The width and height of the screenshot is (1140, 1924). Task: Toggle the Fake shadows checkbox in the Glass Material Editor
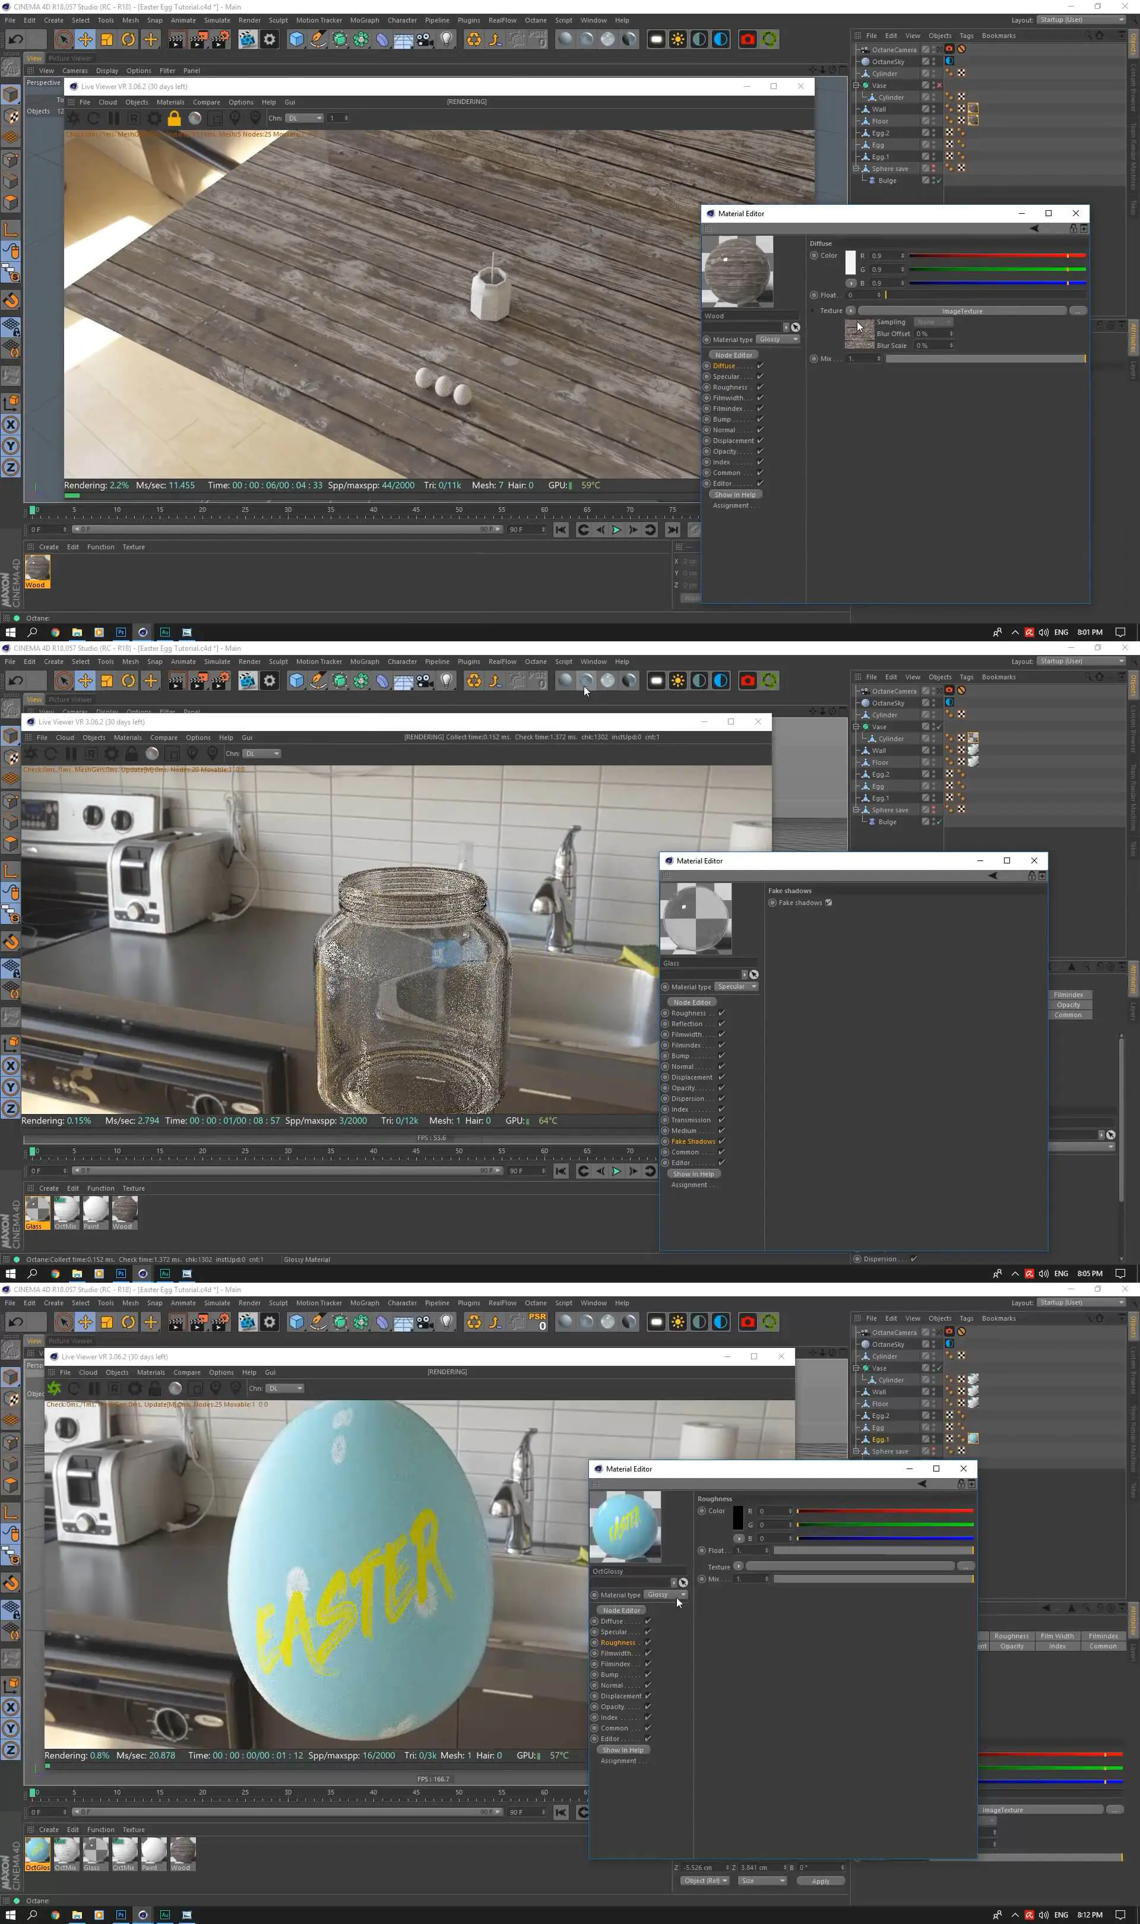point(828,903)
